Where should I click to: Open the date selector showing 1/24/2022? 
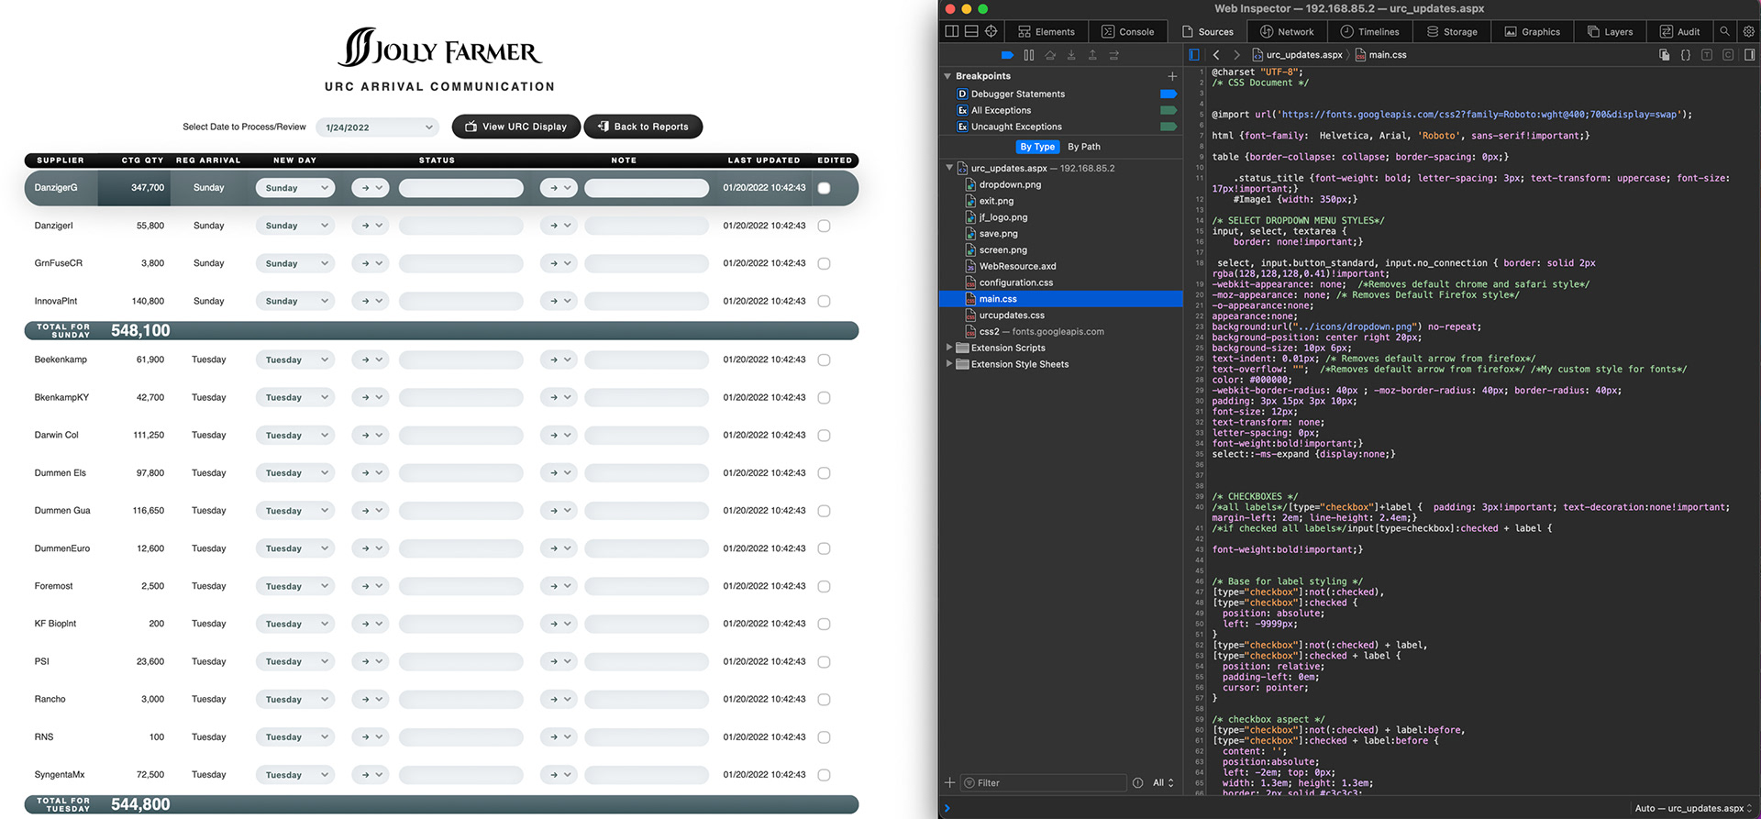377,127
